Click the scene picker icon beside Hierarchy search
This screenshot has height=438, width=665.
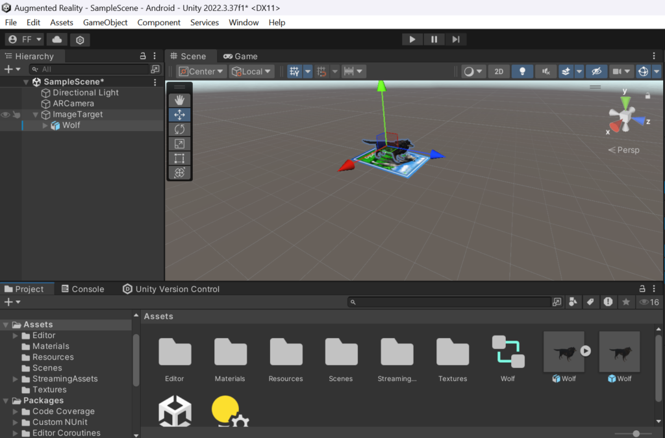[x=155, y=69]
